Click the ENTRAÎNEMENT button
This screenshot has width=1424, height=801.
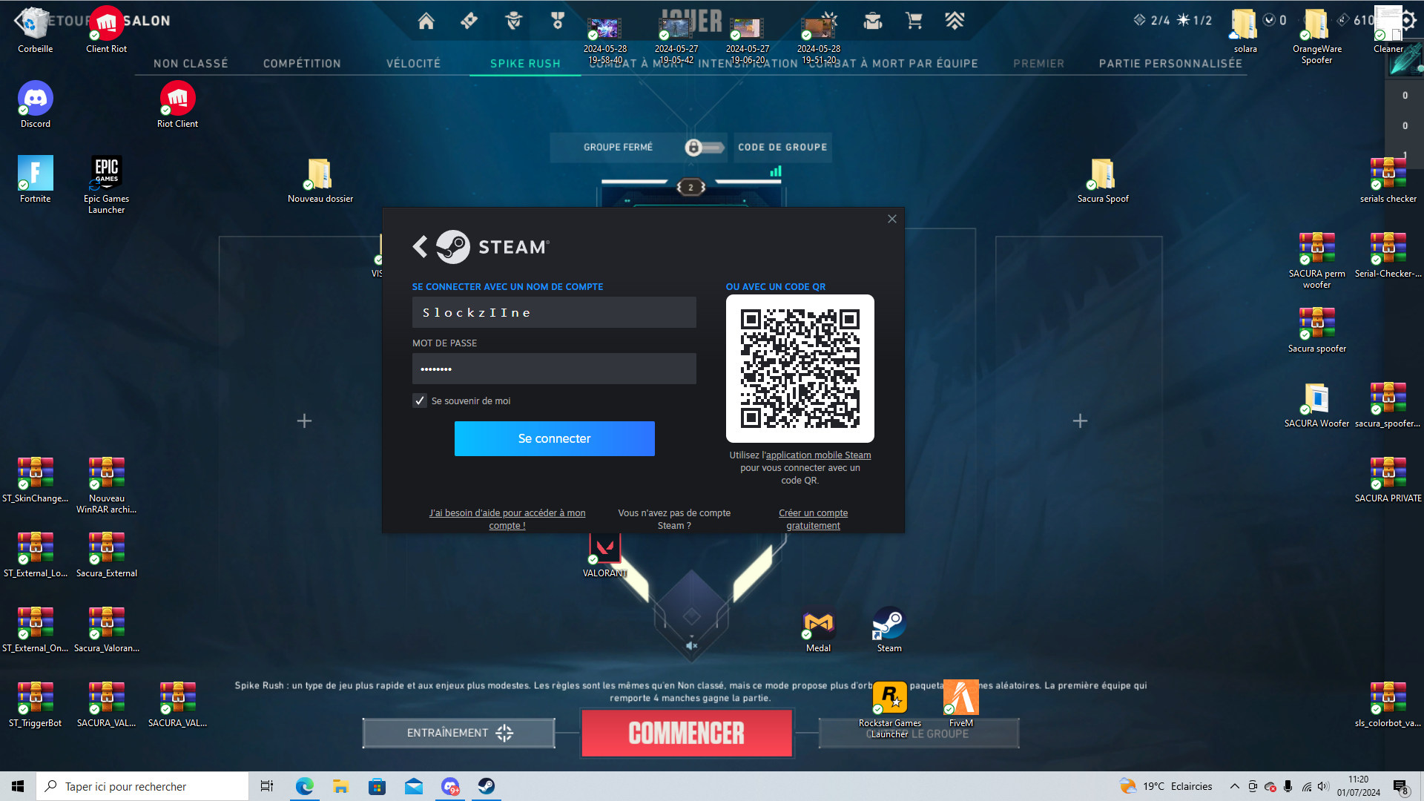(458, 733)
